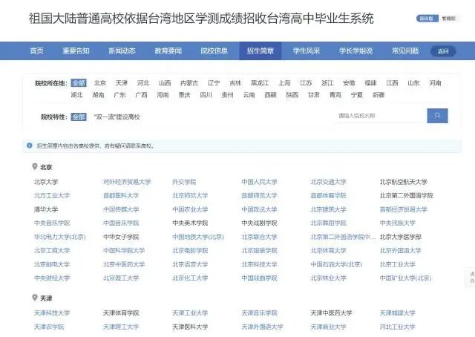Open the 常见问题 nav tab
This screenshot has width=475, height=337.
(x=405, y=50)
